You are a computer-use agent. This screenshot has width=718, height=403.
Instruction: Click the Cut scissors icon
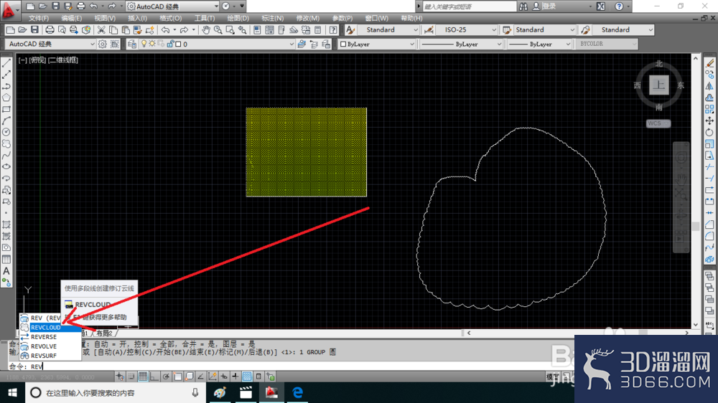pyautogui.click(x=101, y=30)
